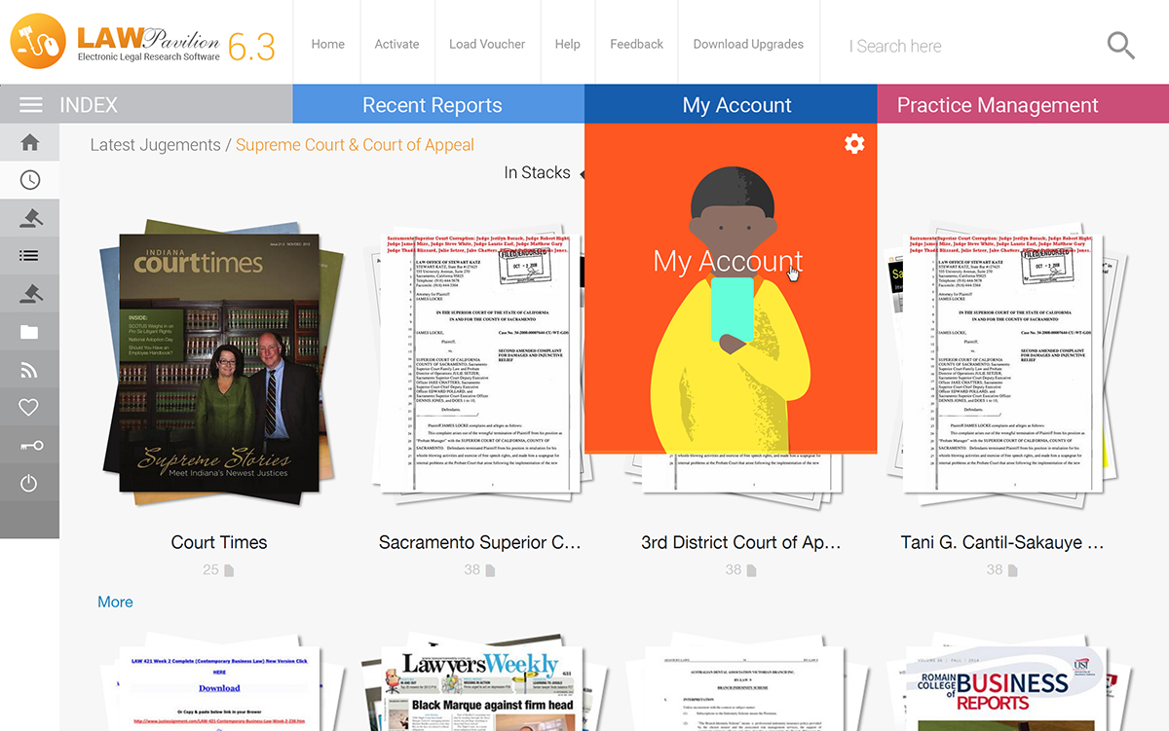Click the More link
The width and height of the screenshot is (1169, 731).
click(115, 602)
